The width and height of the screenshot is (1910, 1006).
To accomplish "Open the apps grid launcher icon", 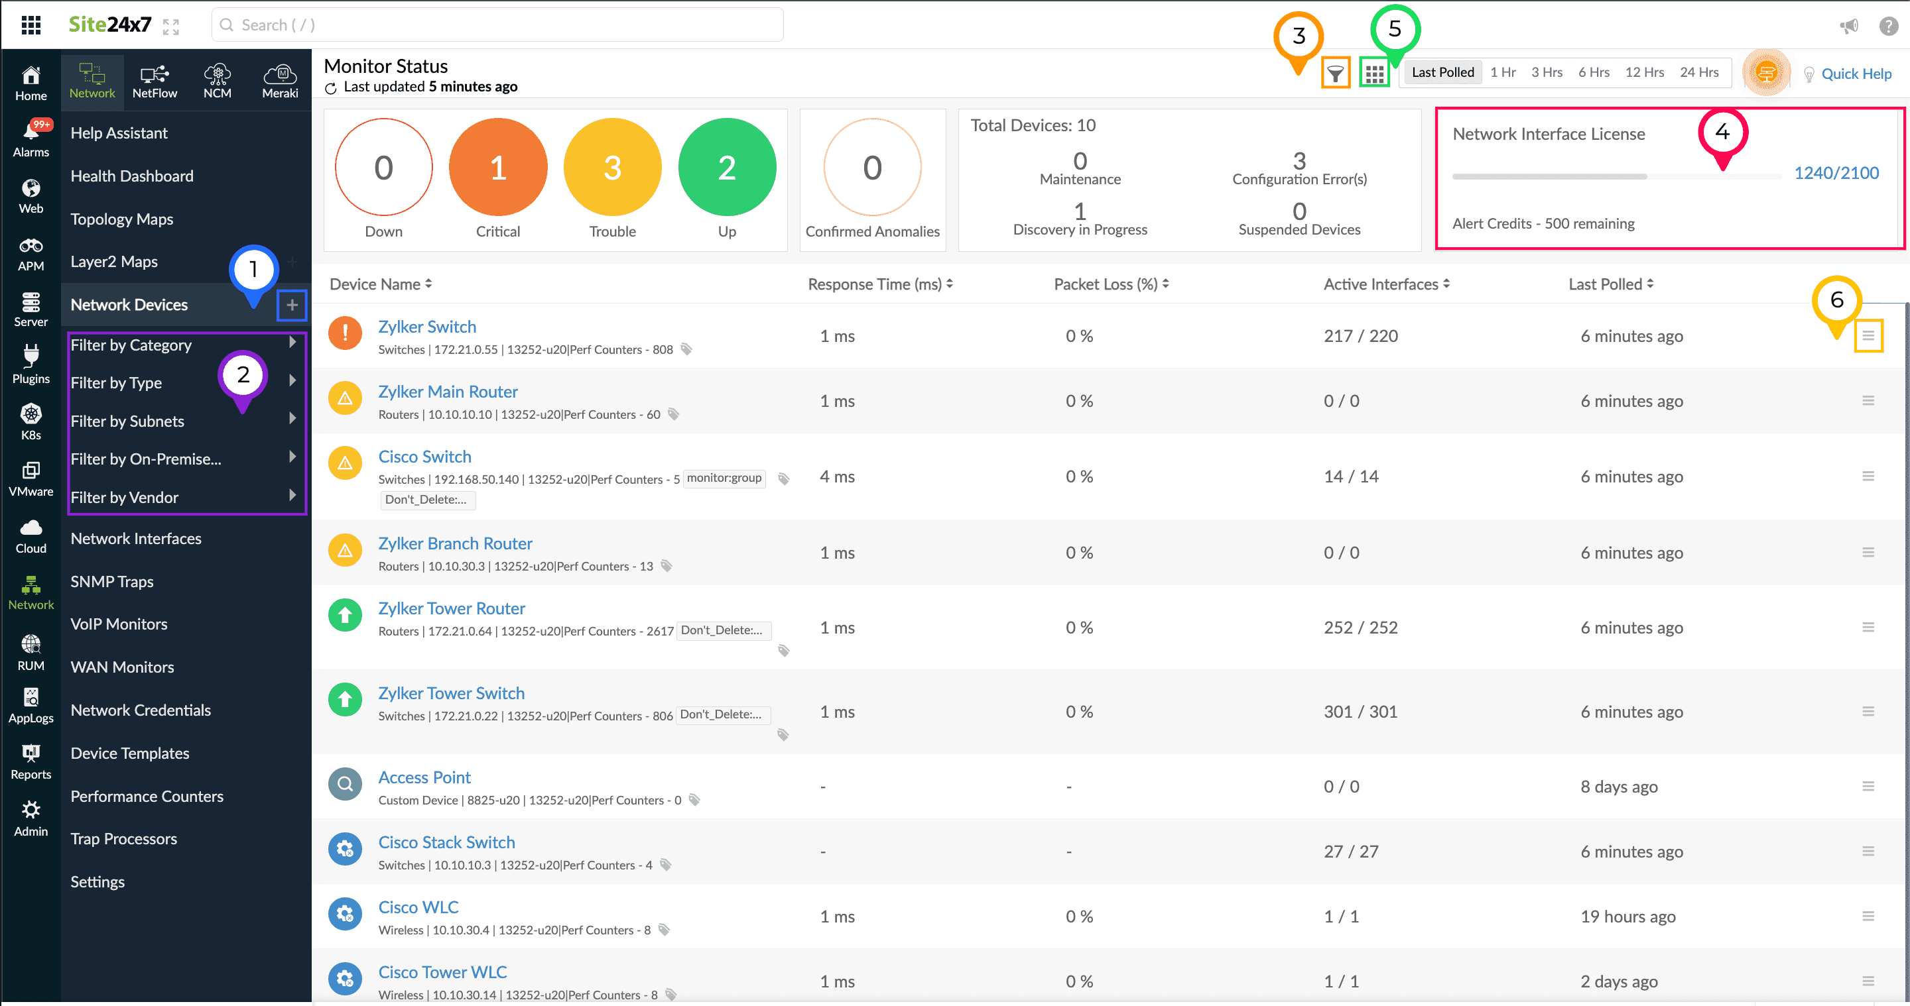I will tap(31, 25).
